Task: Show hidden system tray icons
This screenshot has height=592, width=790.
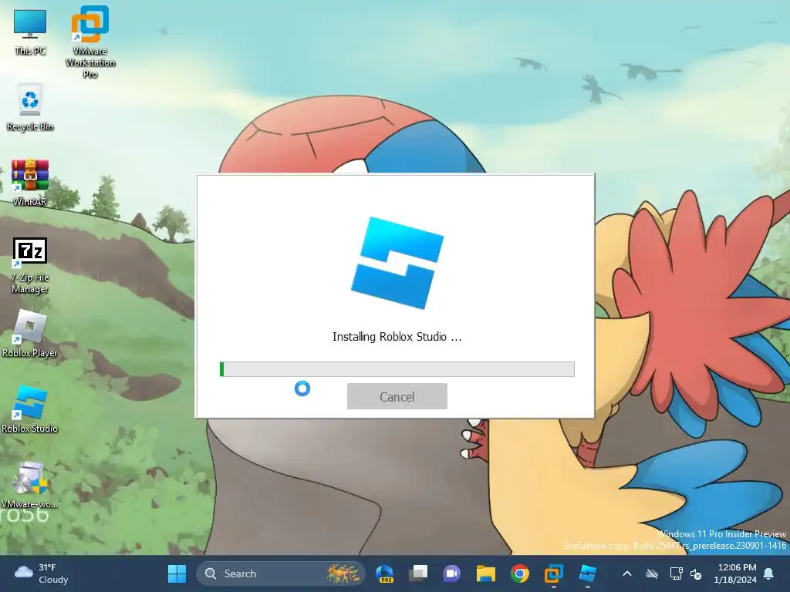Action: [x=627, y=573]
